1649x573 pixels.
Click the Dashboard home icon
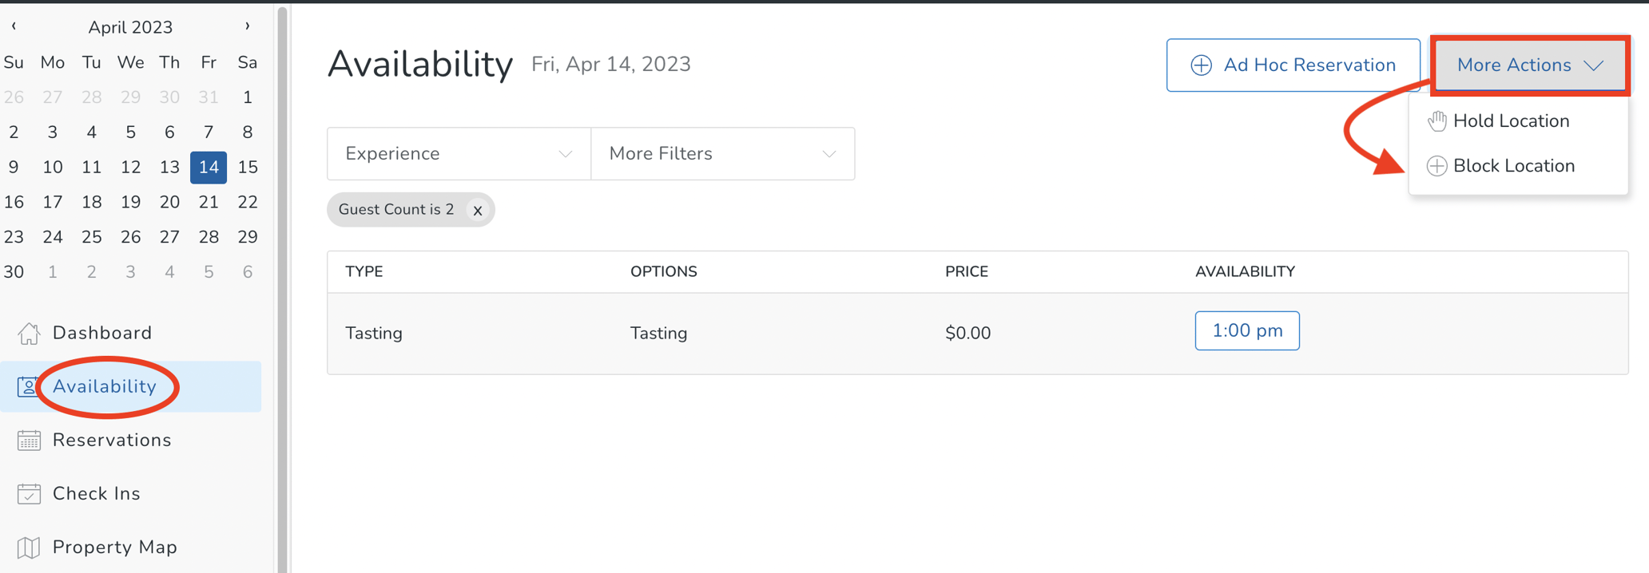coord(30,333)
